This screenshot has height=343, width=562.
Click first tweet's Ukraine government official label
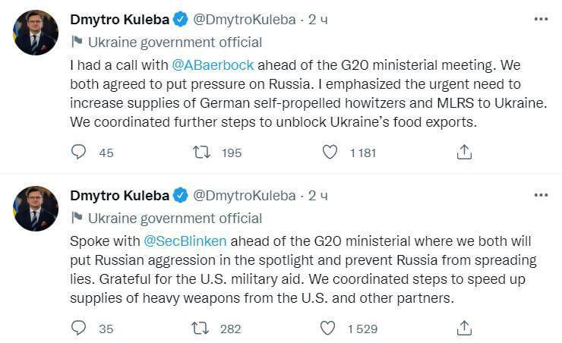175,42
